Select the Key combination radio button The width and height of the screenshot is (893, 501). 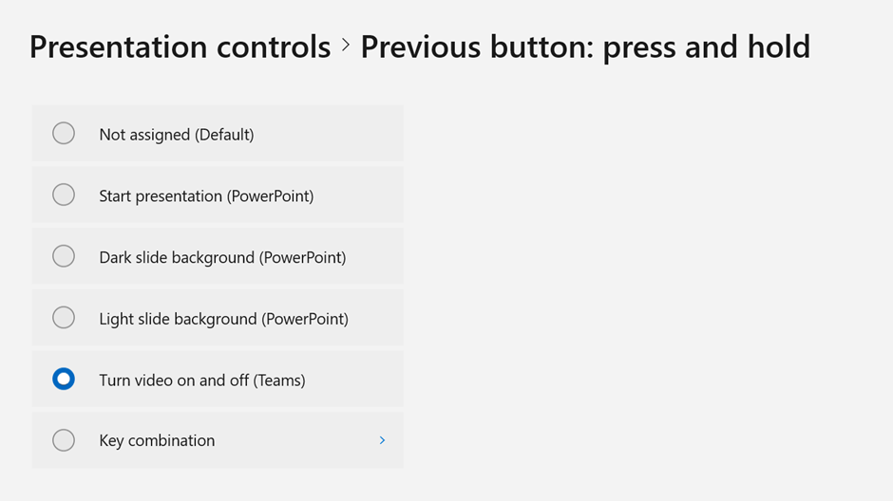pyautogui.click(x=64, y=440)
